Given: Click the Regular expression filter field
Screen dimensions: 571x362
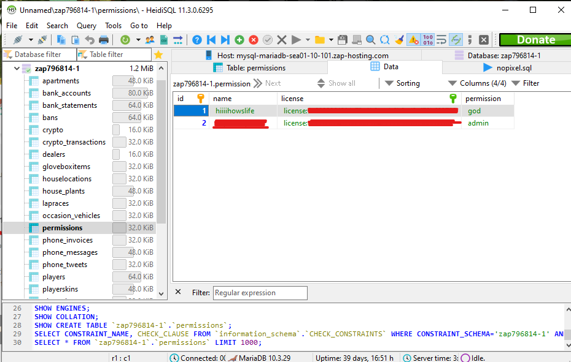Looking at the screenshot, I should (x=260, y=293).
